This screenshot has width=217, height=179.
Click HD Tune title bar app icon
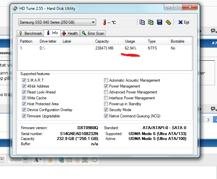pyautogui.click(x=15, y=9)
